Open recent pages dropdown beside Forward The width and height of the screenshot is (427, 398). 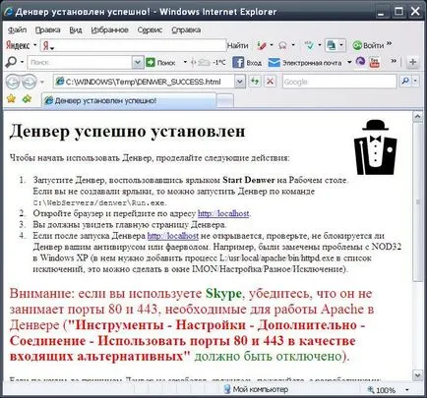point(42,82)
